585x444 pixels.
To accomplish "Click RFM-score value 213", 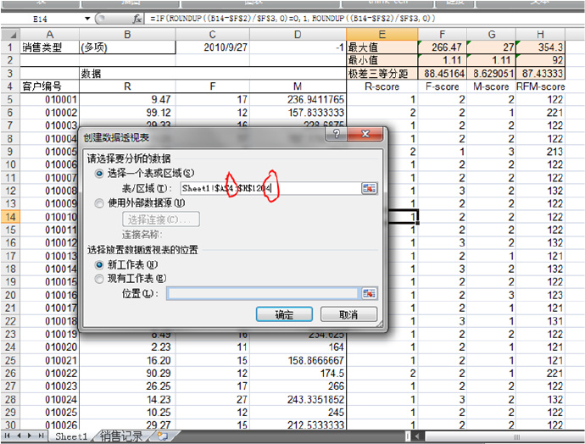I will [540, 152].
